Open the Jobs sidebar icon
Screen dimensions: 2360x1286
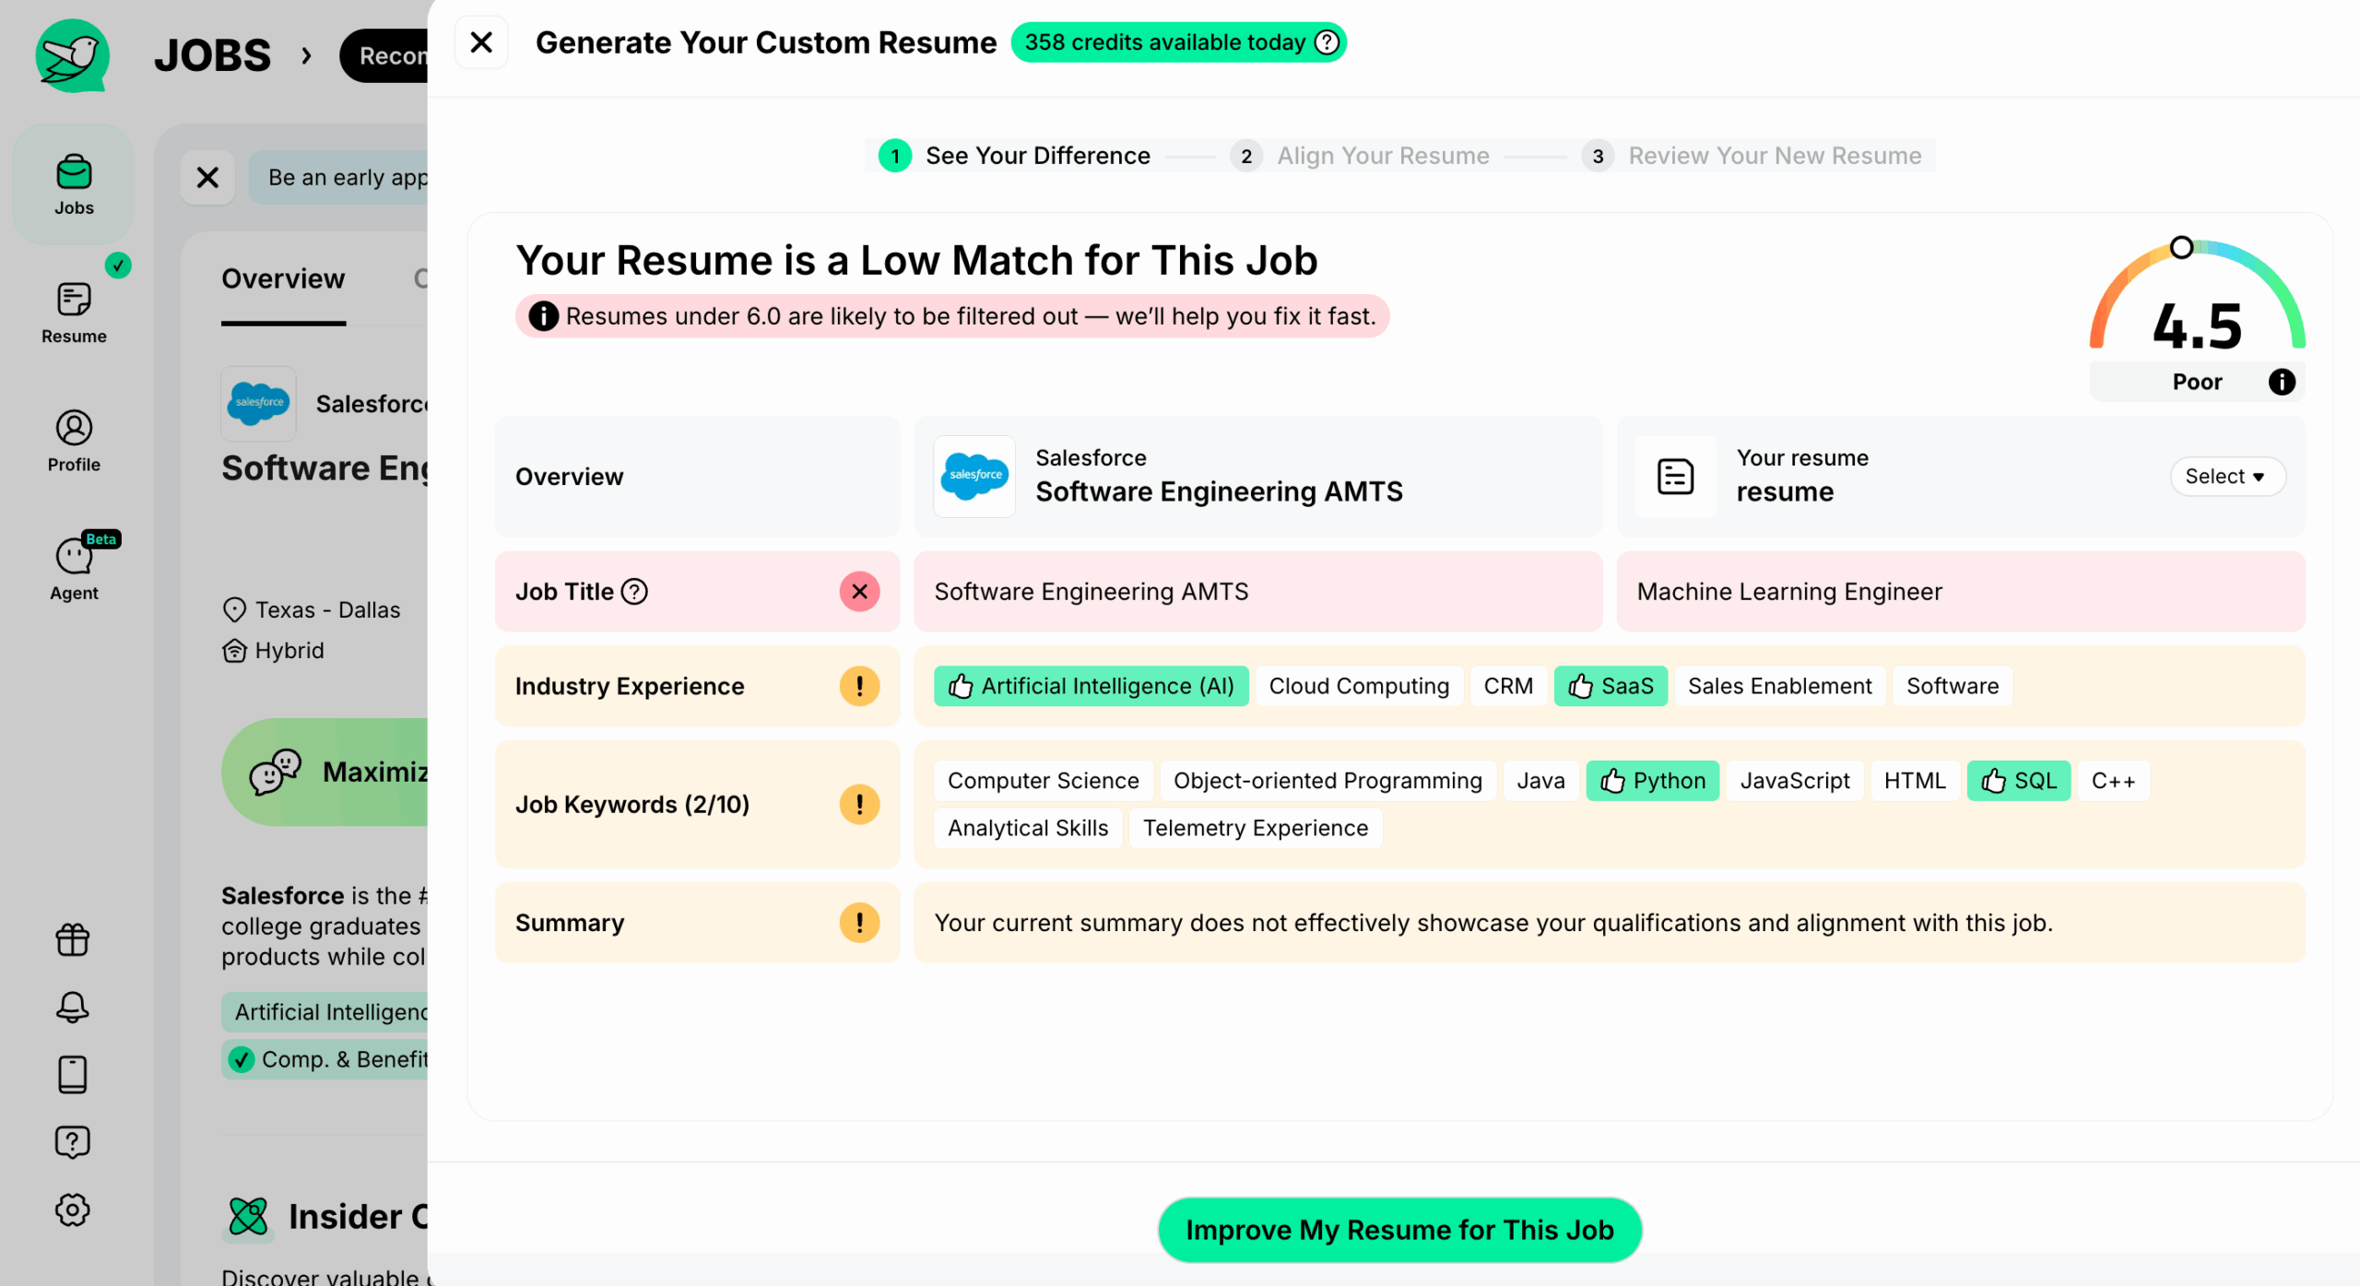pyautogui.click(x=74, y=185)
